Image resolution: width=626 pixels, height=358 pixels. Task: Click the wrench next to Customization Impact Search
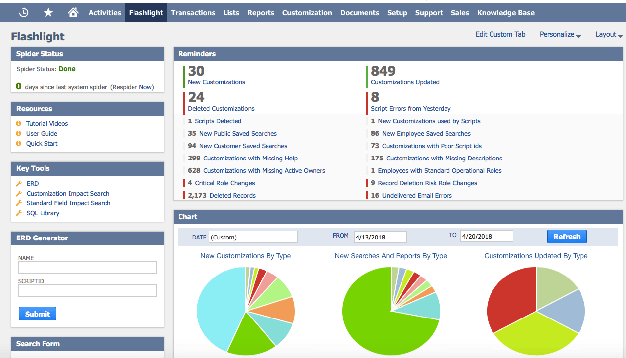click(x=19, y=193)
